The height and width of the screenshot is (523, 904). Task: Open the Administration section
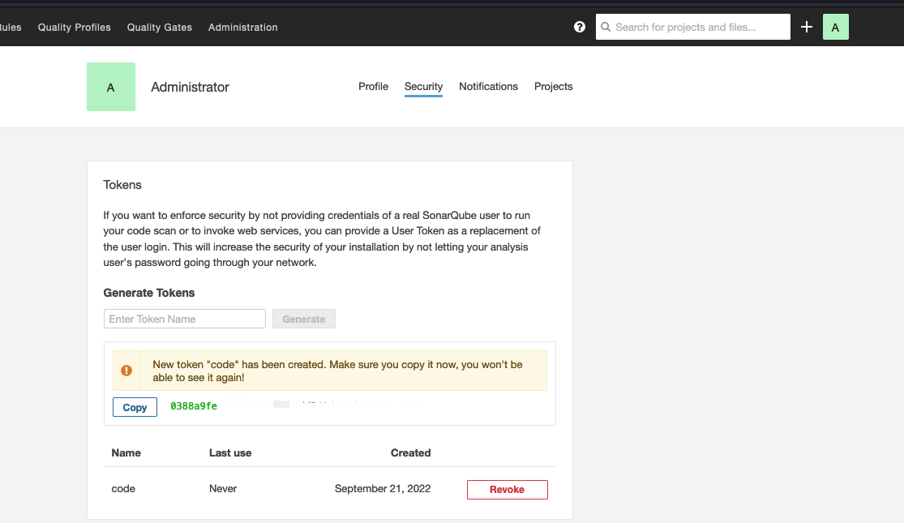[242, 27]
